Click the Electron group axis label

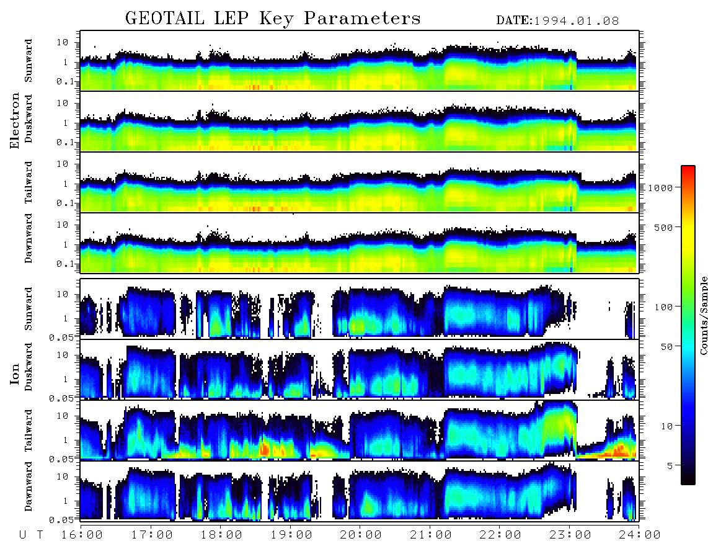point(15,121)
